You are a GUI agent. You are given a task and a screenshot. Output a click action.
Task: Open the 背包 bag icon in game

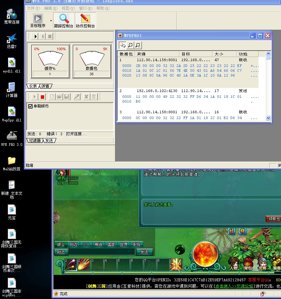coord(248,264)
